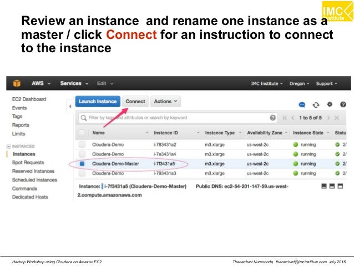Sort by the Name column header
Screen dimensions: 354x266
point(98,133)
